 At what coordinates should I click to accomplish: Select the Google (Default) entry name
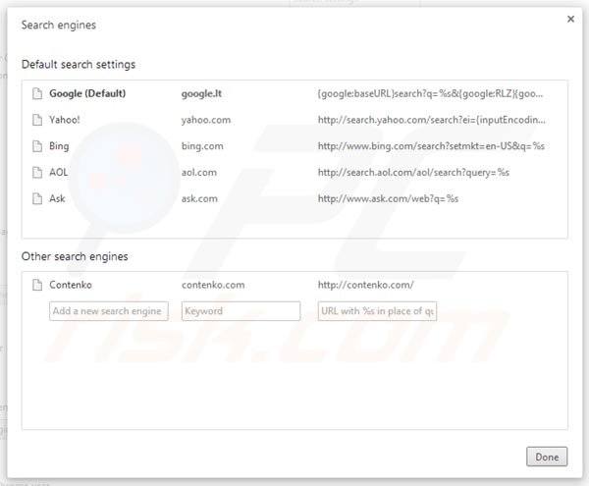pos(87,93)
